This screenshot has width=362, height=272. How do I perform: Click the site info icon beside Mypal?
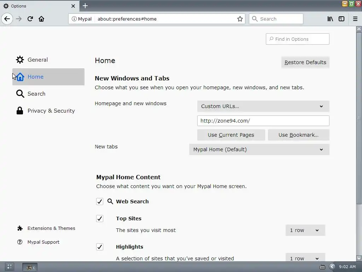(x=74, y=19)
